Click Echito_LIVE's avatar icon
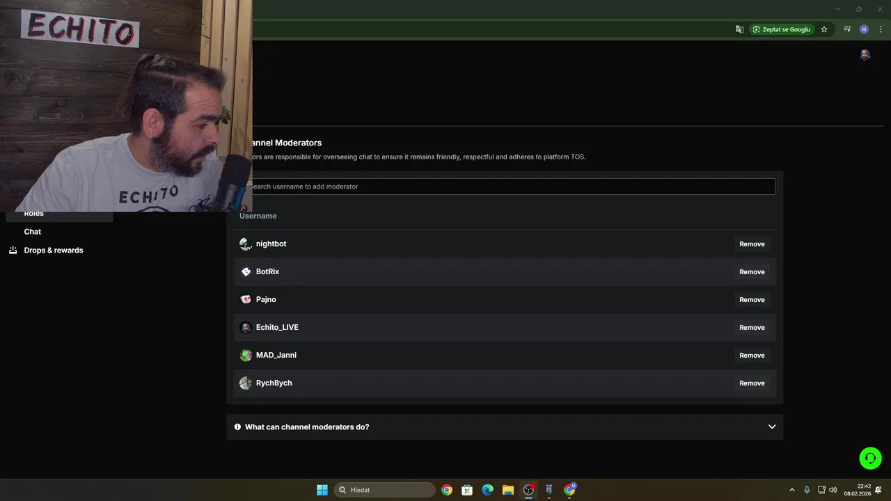 pos(246,327)
